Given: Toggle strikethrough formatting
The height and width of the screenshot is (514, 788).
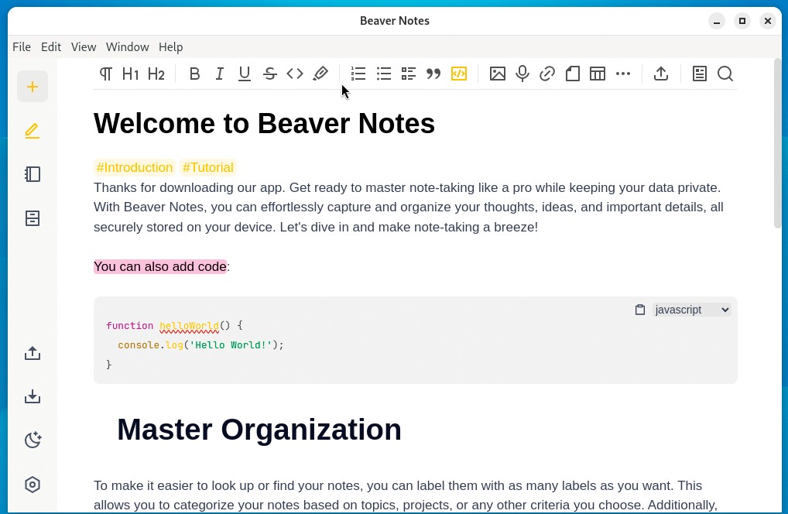Looking at the screenshot, I should (270, 74).
